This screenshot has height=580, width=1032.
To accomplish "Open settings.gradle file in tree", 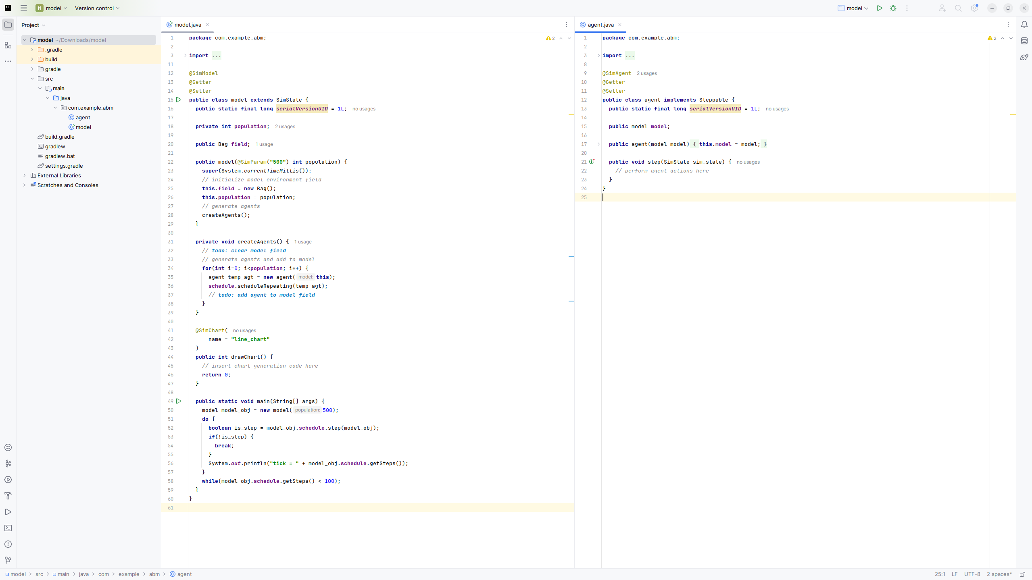I will [64, 166].
